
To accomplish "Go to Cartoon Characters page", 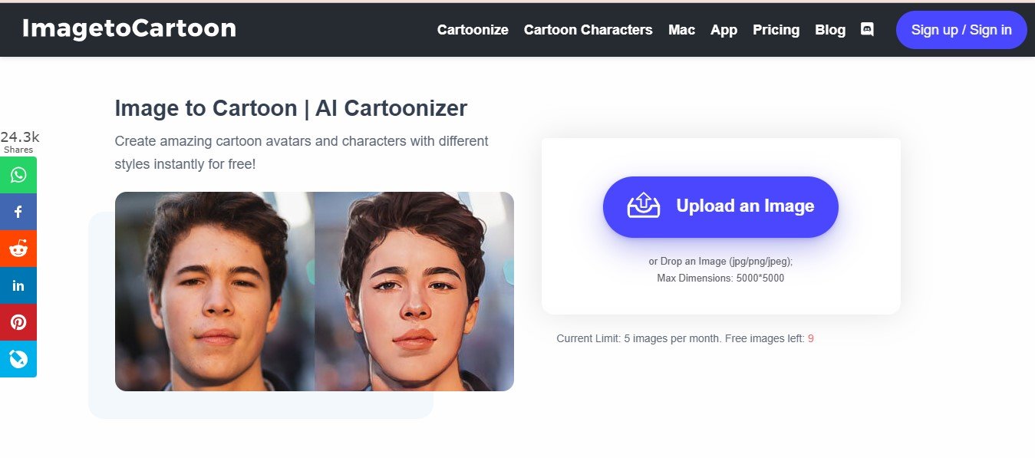I will pos(588,30).
